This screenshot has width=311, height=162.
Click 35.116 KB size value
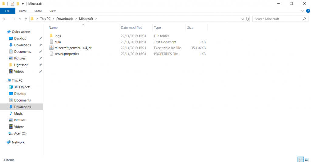click(198, 48)
